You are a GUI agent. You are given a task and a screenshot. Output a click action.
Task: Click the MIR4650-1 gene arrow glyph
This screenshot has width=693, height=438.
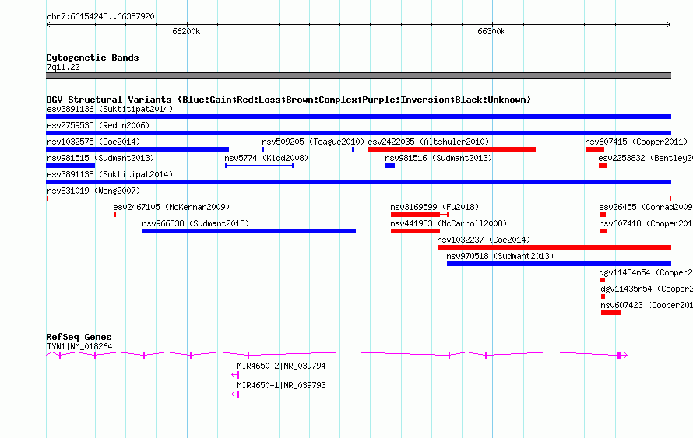(x=235, y=394)
